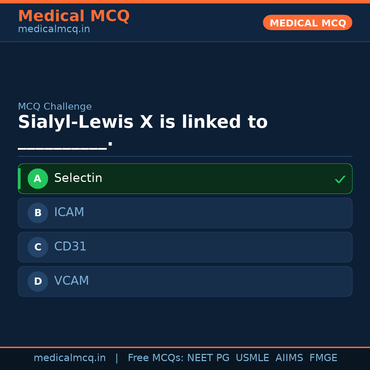Click the B letter badge icon
This screenshot has width=370, height=370.
point(38,213)
